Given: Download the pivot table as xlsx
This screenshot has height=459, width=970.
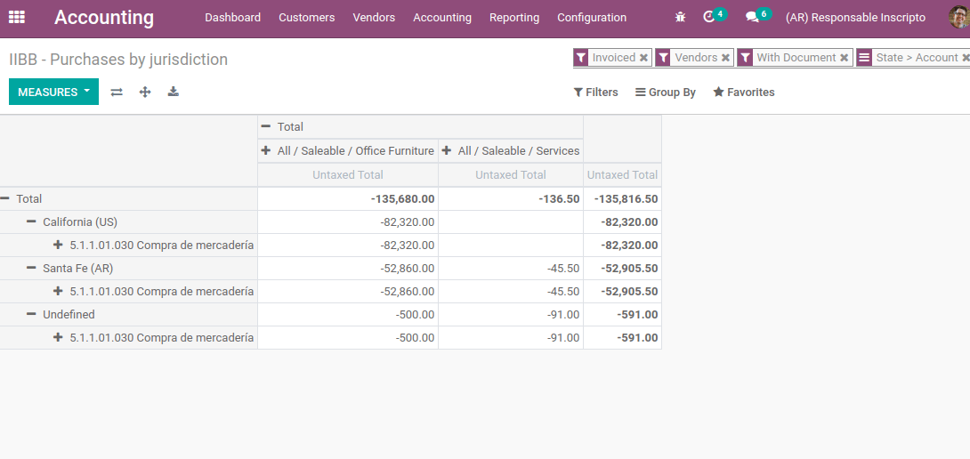Looking at the screenshot, I should pos(174,92).
